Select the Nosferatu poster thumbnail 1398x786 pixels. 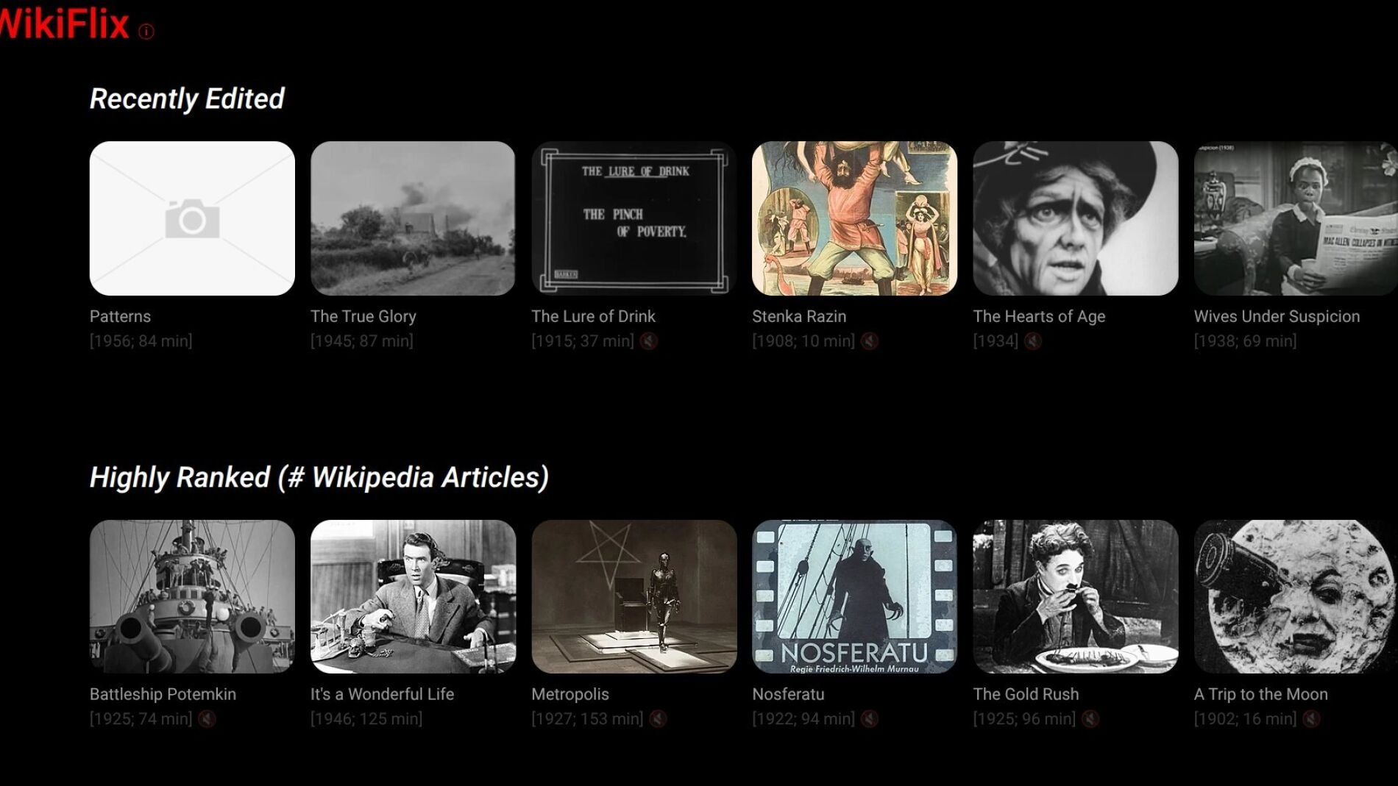[854, 596]
